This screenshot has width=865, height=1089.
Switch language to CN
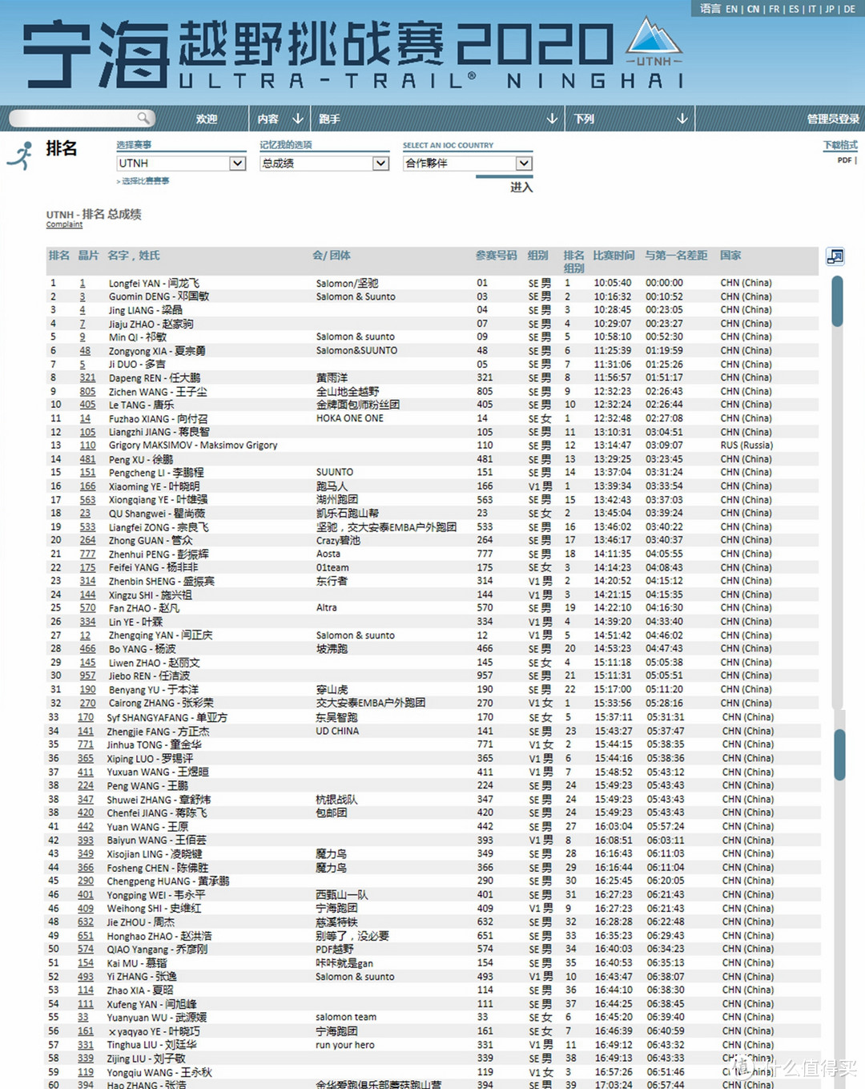754,9
